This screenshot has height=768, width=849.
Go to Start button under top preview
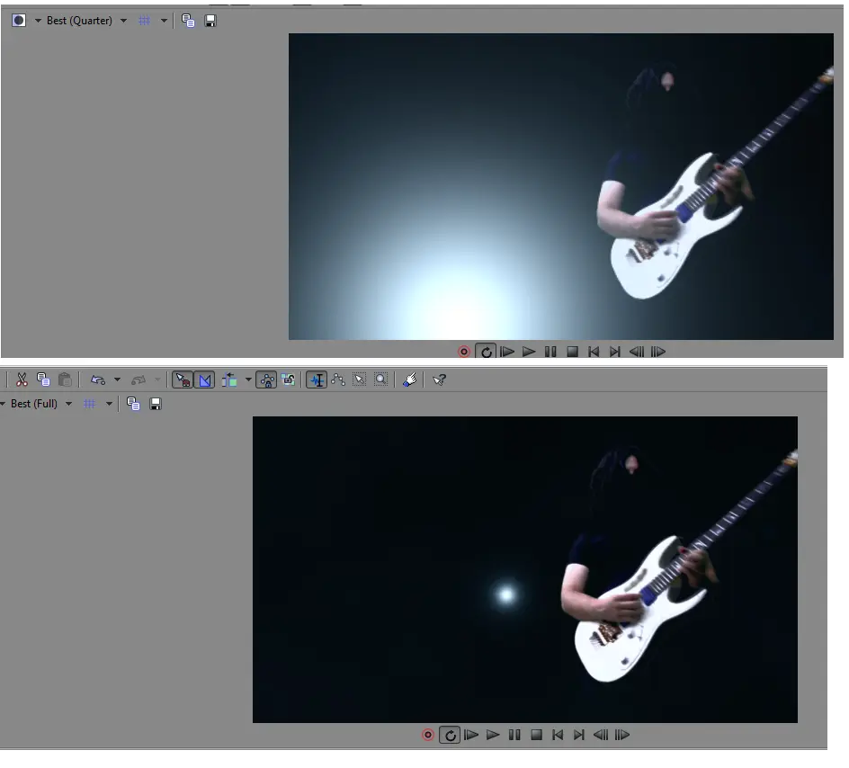[x=594, y=352]
